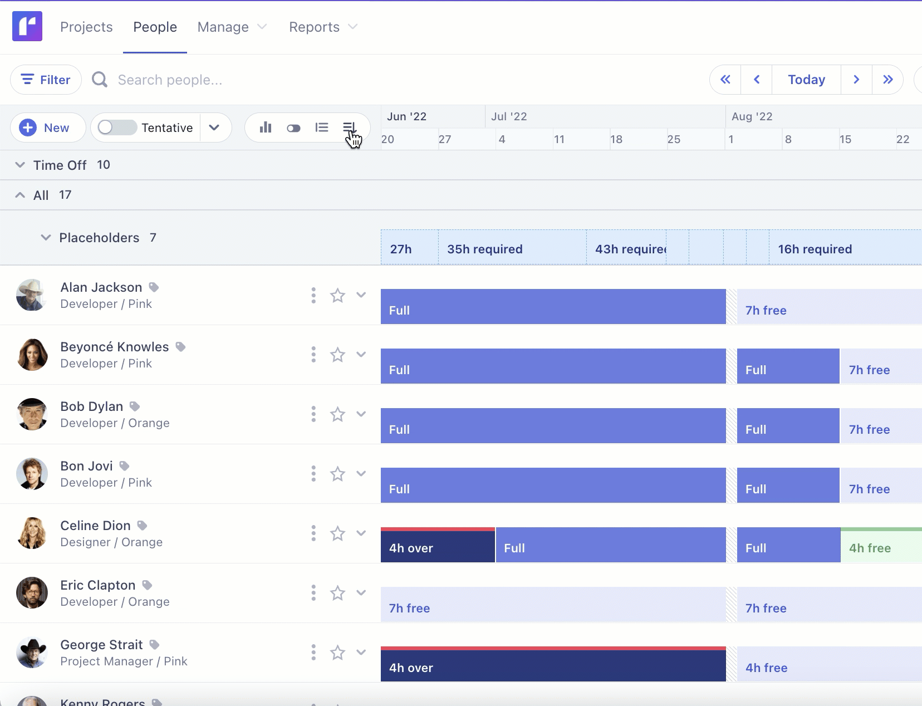Click the search magnifier icon
The image size is (922, 706).
100,79
